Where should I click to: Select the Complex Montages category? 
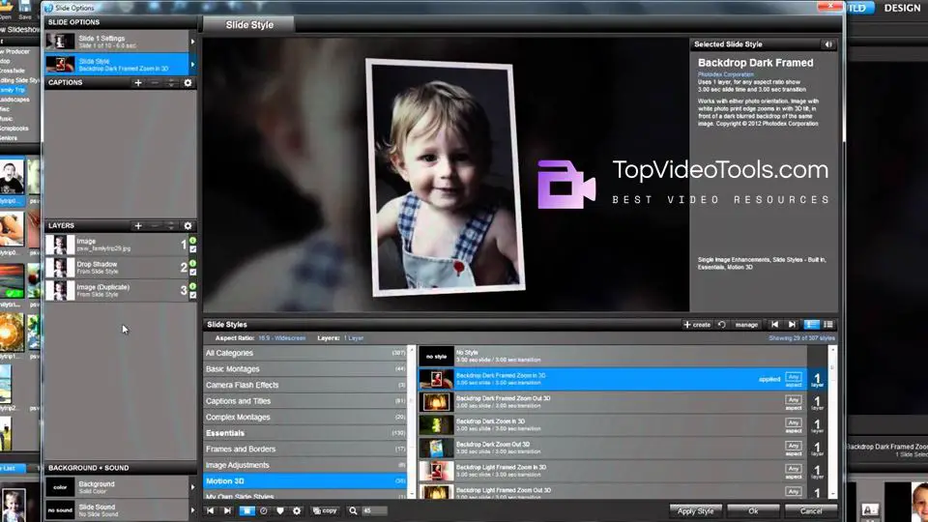point(304,417)
